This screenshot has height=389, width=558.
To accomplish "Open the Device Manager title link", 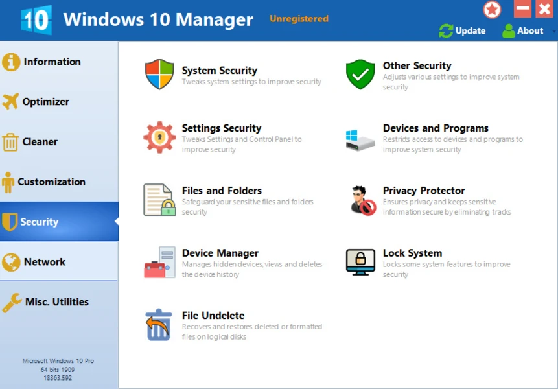I will (x=220, y=253).
